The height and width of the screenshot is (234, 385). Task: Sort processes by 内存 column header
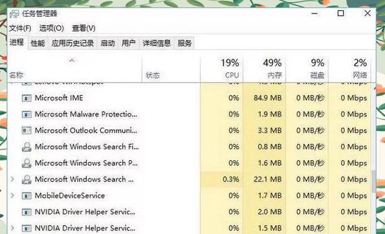pyautogui.click(x=264, y=69)
